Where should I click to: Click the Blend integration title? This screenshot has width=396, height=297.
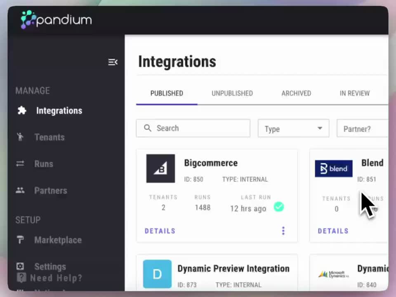[372, 163]
